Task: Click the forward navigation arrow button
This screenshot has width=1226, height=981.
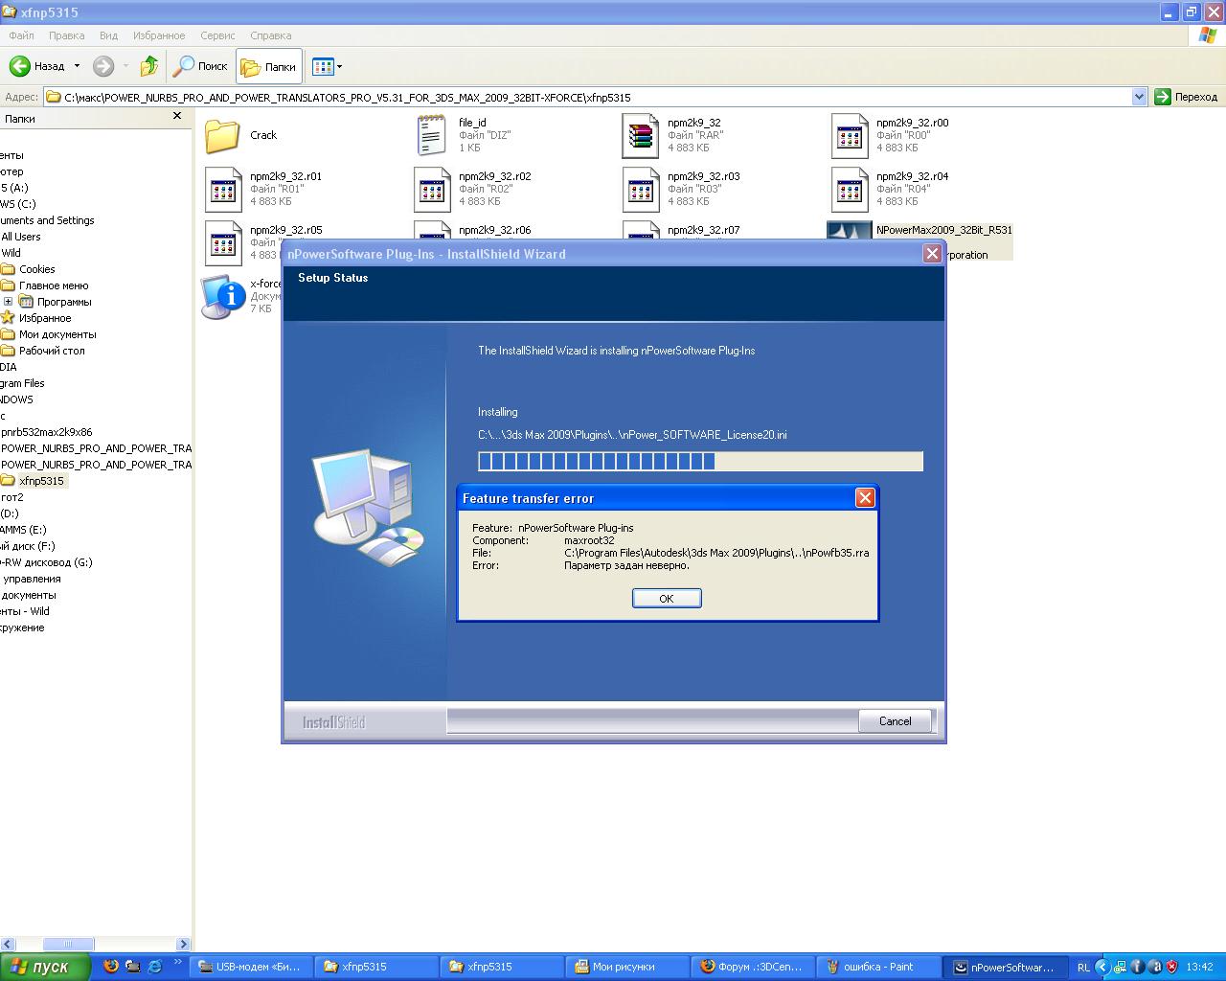Action: [x=103, y=66]
